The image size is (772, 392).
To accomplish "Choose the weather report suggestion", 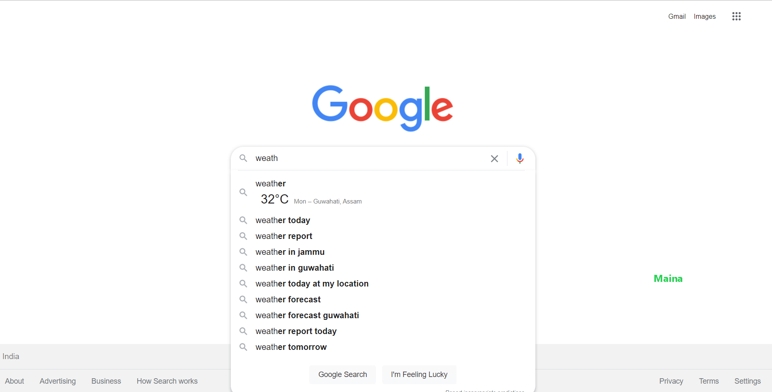I will coord(383,236).
